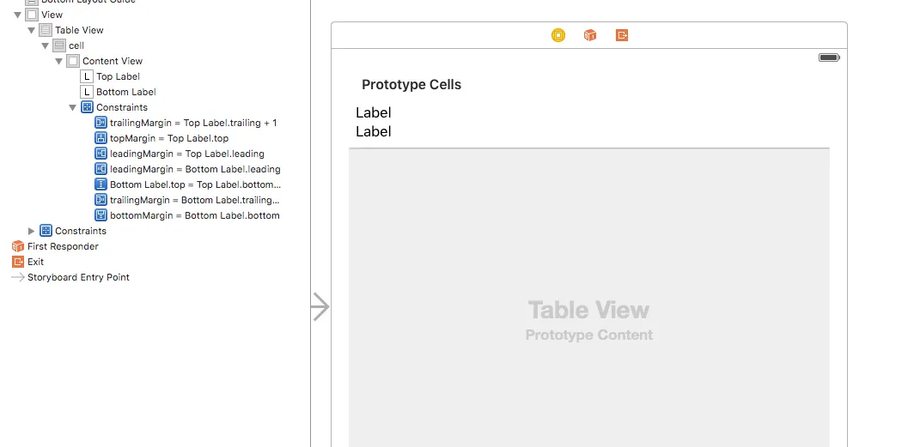Click the First Responder icon in the outline
Image resolution: width=920 pixels, height=447 pixels.
pos(18,246)
